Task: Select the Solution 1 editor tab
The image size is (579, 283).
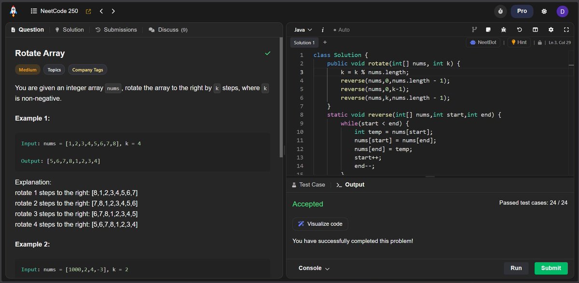Action: pyautogui.click(x=304, y=42)
